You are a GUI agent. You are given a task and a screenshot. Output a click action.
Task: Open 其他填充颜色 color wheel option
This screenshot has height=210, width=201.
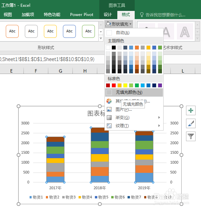click(x=109, y=101)
